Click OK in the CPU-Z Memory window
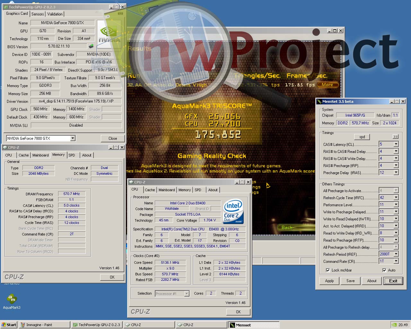Viewport: 411px width, 329px height. [x=112, y=277]
